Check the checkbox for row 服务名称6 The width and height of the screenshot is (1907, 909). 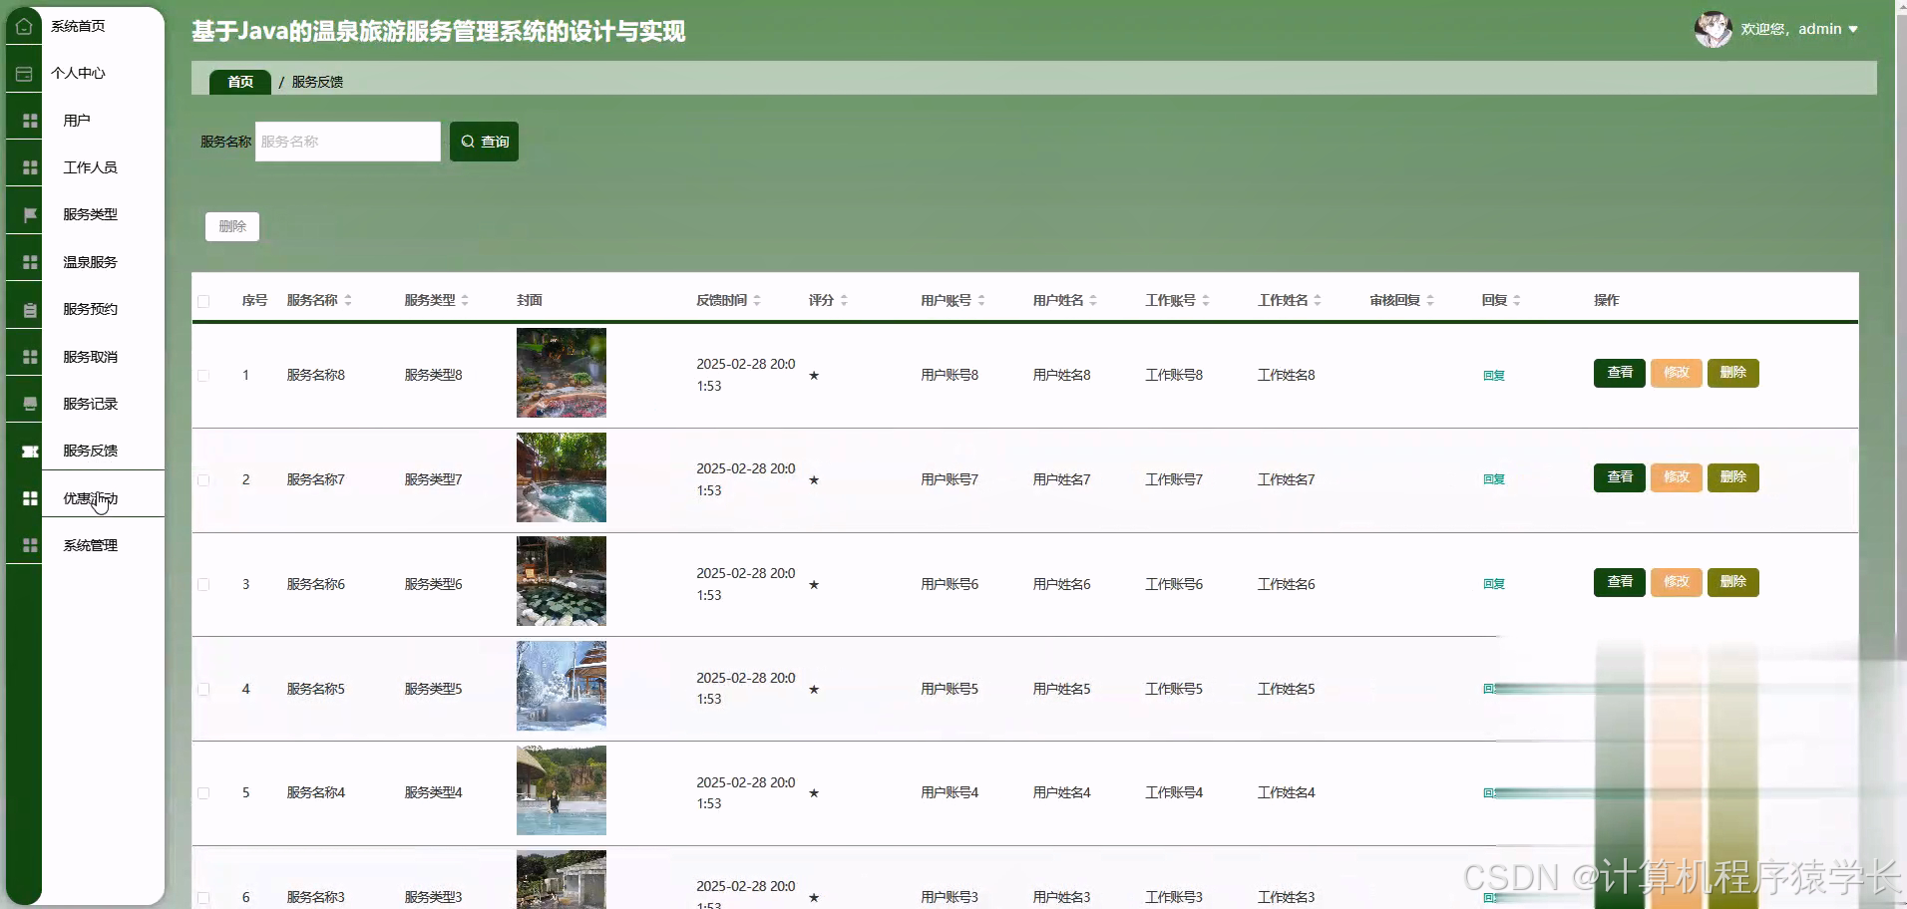pos(203,585)
